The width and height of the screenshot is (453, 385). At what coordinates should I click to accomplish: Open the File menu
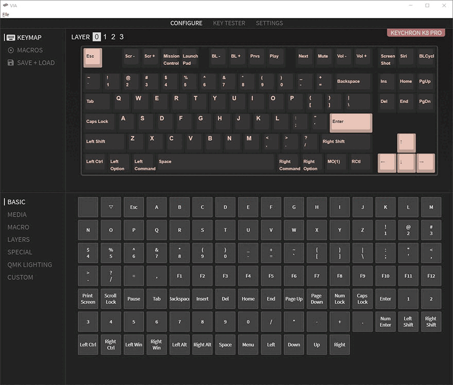point(6,14)
